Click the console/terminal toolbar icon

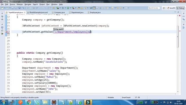click(19, 8)
